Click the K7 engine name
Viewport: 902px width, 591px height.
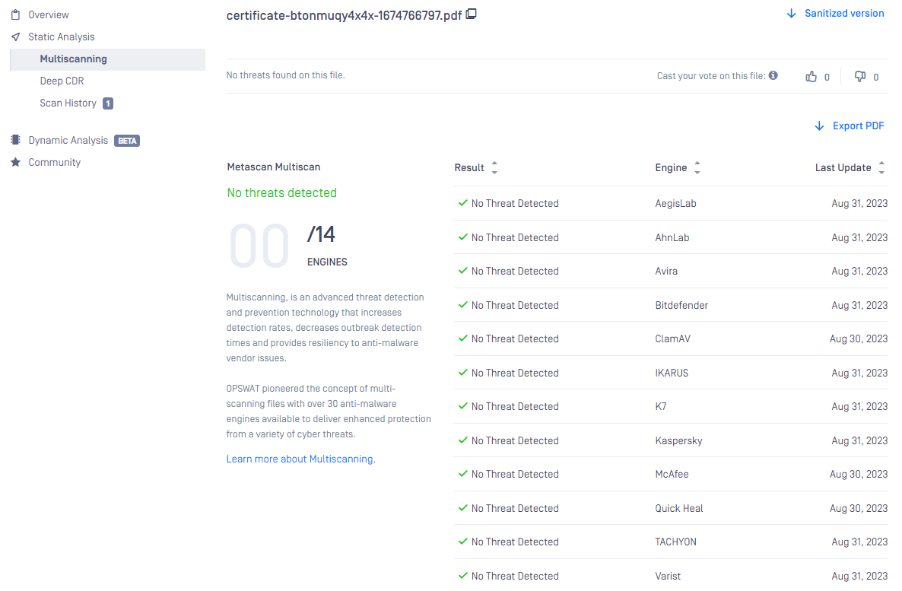click(660, 406)
